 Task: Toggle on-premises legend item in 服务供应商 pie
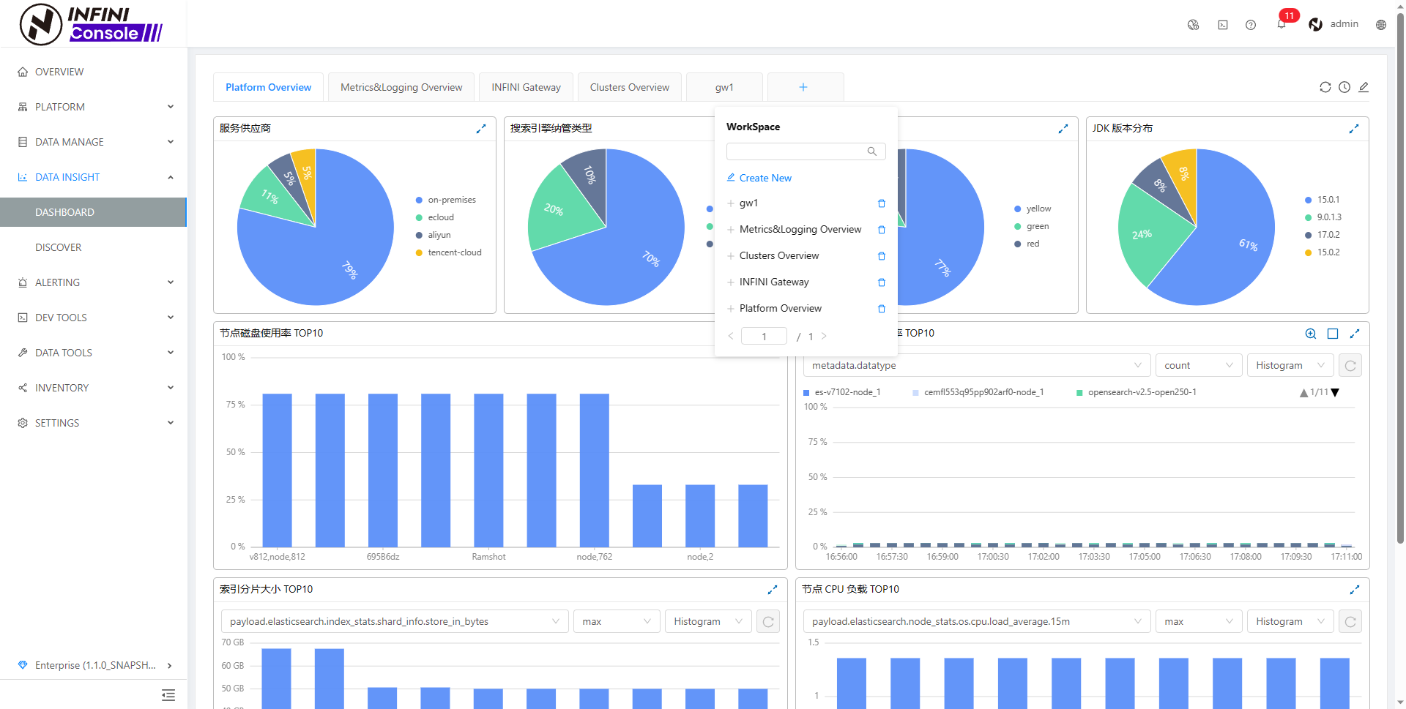(445, 200)
